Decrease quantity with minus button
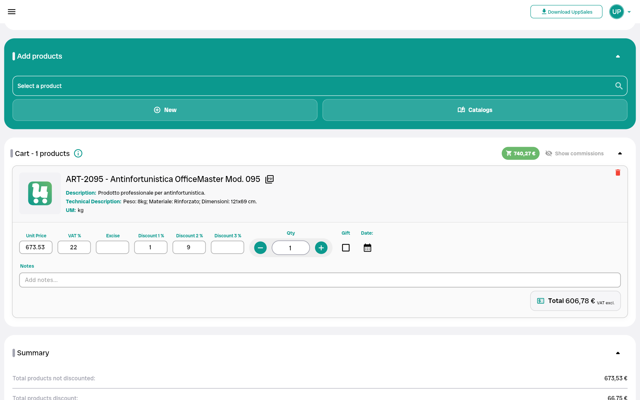The width and height of the screenshot is (640, 400). (x=260, y=248)
